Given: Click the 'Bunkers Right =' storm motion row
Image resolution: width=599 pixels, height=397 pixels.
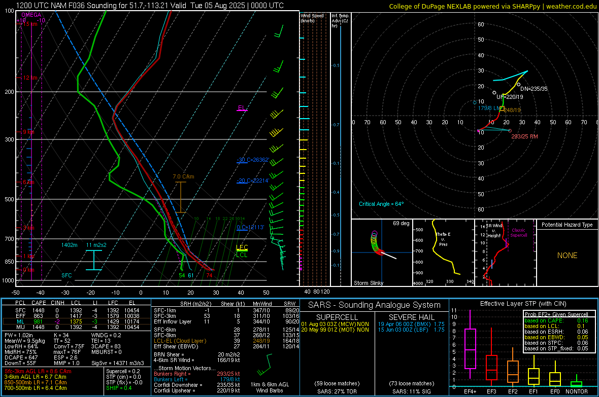Looking at the screenshot, I should tap(197, 374).
